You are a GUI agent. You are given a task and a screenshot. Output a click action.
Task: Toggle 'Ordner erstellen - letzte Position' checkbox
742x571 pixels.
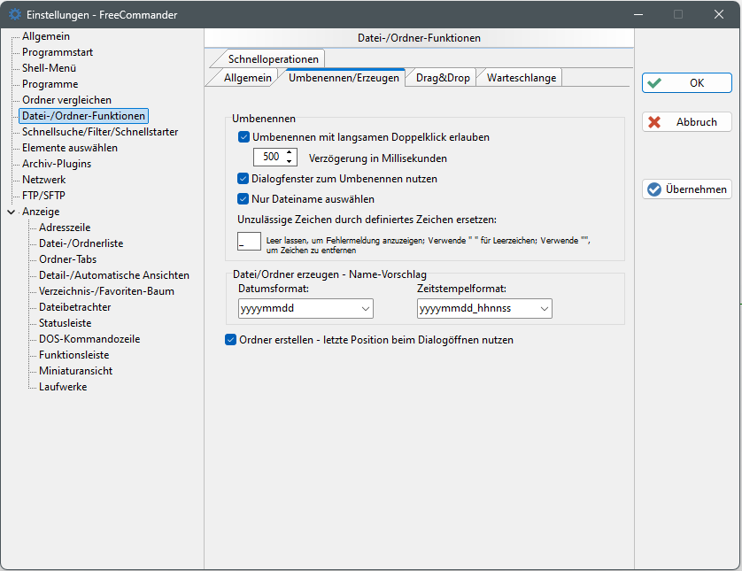pyautogui.click(x=231, y=340)
